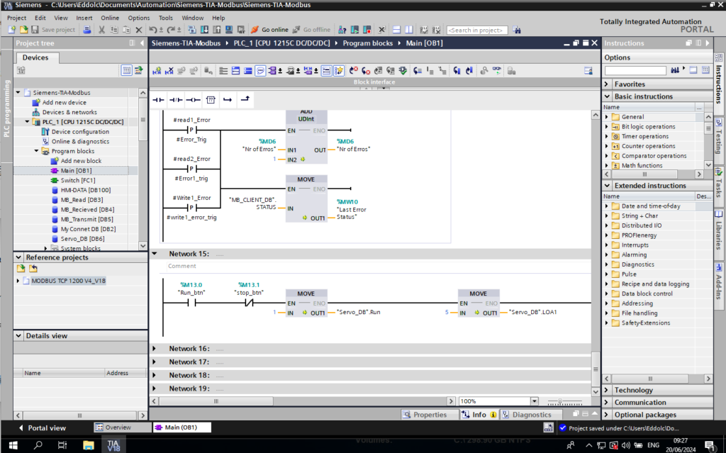This screenshot has height=453, width=726.
Task: Open Windows search from the taskbar
Action: coord(38,445)
